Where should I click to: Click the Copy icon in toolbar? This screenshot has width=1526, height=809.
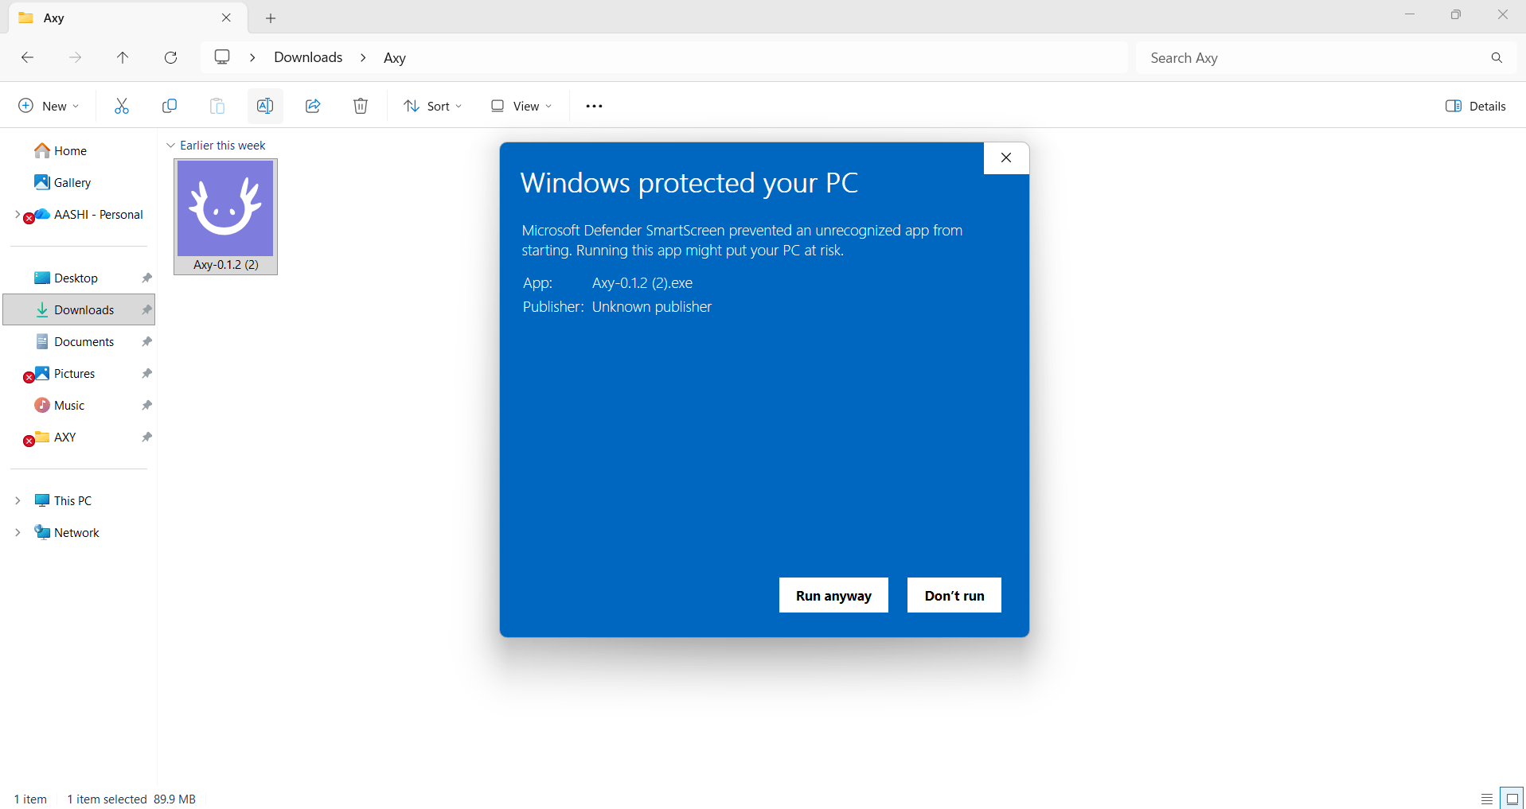(x=170, y=106)
